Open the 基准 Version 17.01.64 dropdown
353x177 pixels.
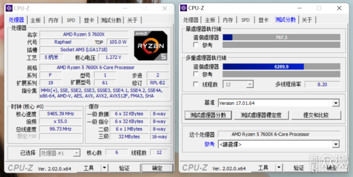(278, 103)
